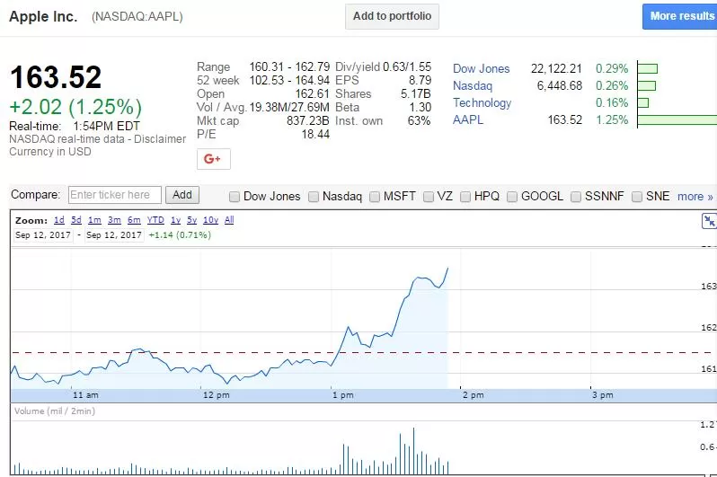Open the more » compare link
Viewport: 717px width, 477px height.
click(x=695, y=197)
